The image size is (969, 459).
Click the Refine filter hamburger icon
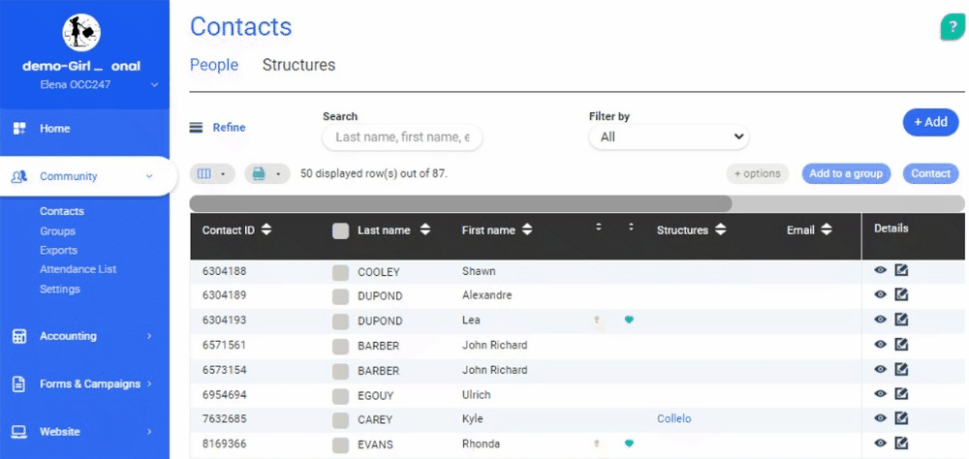pyautogui.click(x=196, y=127)
